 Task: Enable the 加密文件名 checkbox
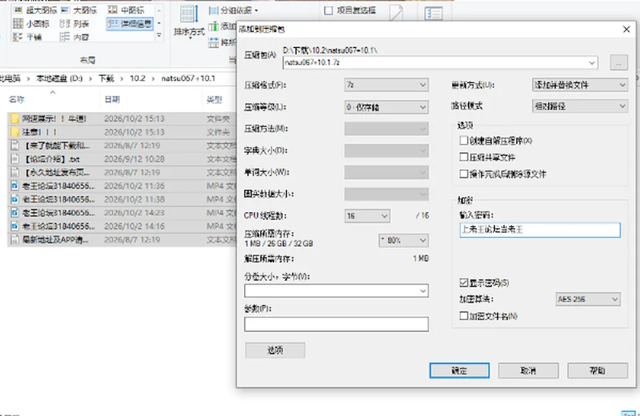tap(464, 315)
